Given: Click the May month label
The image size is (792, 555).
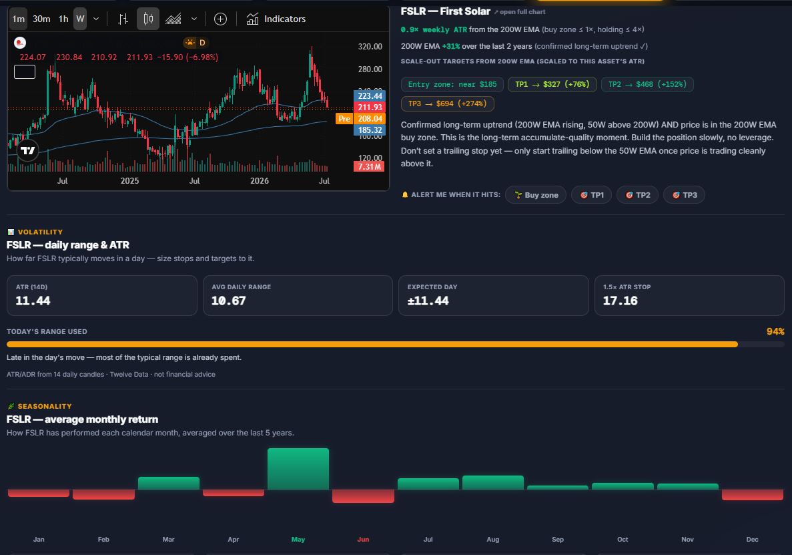Looking at the screenshot, I should click(x=298, y=540).
